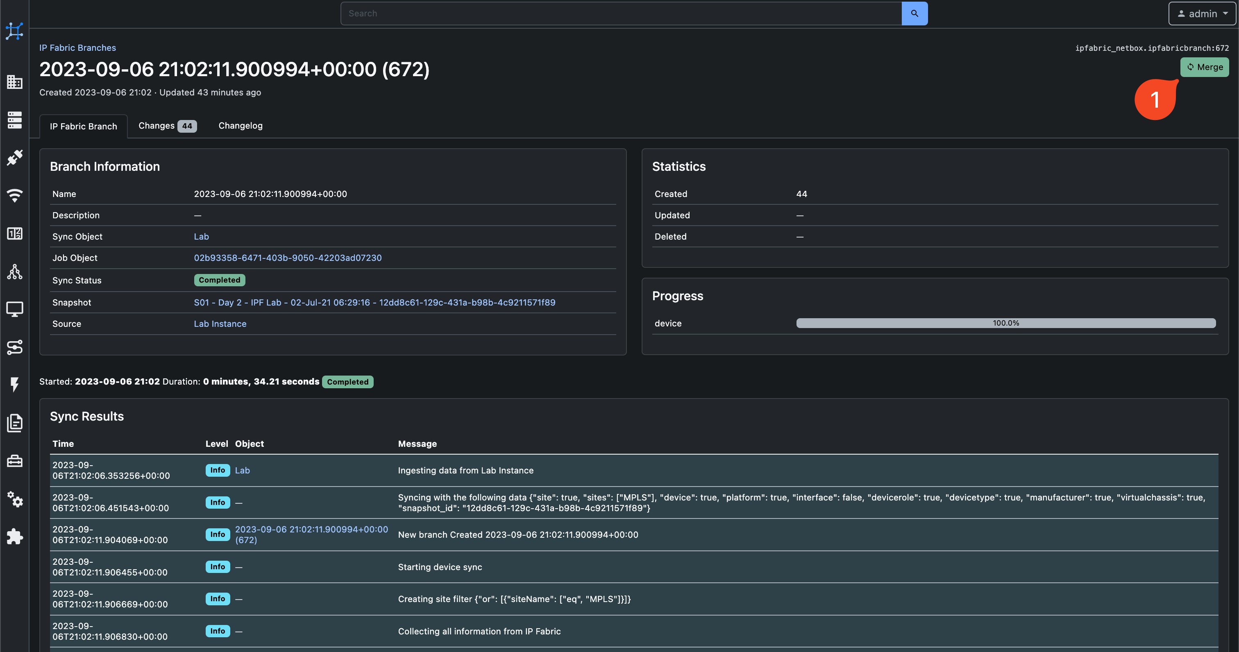Click the ipfabric_netbox.ipfabricbranch:672 identifier
This screenshot has width=1239, height=652.
[1152, 48]
